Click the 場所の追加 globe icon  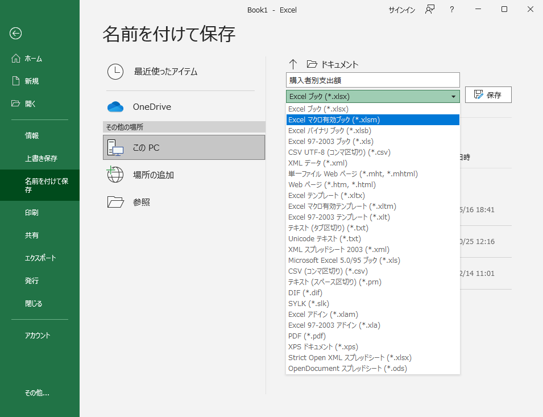click(x=115, y=174)
